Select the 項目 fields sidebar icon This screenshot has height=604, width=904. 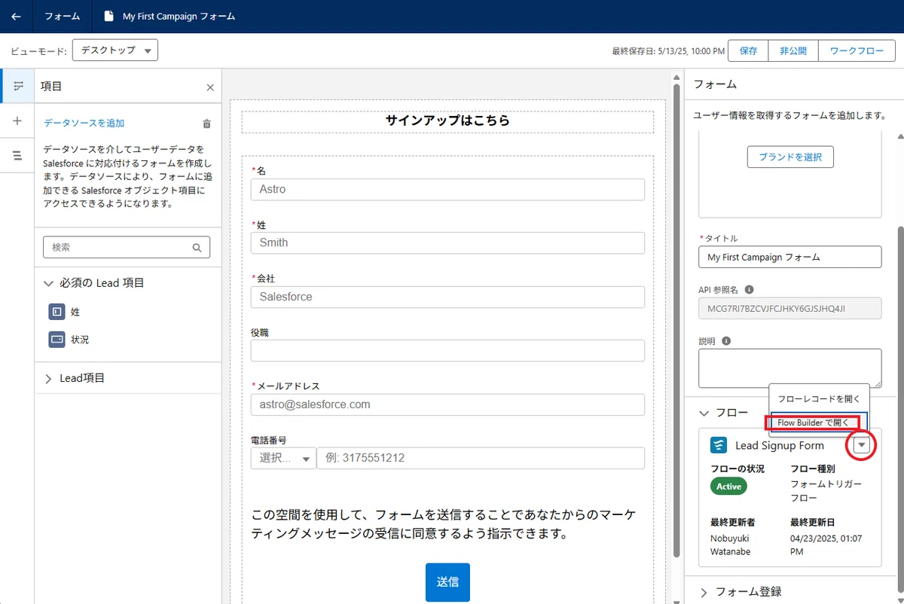pyautogui.click(x=18, y=86)
